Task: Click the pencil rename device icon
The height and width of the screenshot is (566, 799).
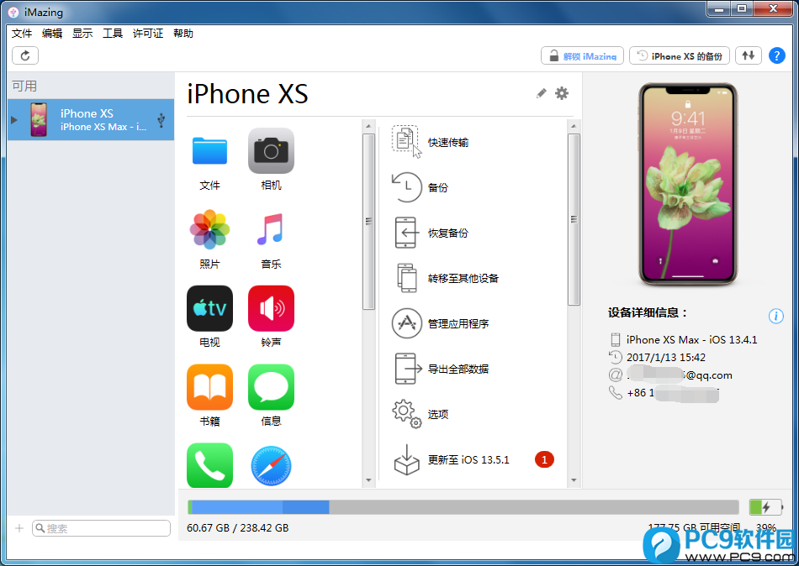Action: (x=541, y=93)
